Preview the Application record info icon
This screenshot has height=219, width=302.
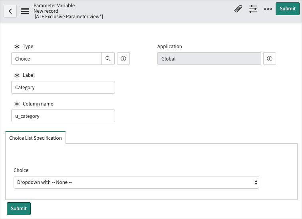coord(270,59)
